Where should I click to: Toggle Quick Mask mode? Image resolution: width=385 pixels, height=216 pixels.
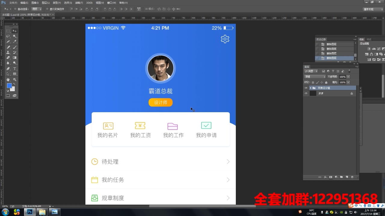click(x=8, y=96)
